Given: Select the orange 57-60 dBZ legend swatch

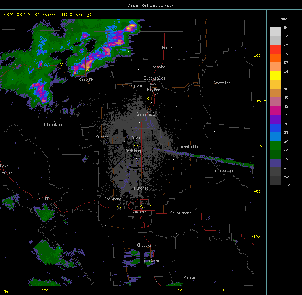Looking at the screenshot, I should [x=275, y=58].
